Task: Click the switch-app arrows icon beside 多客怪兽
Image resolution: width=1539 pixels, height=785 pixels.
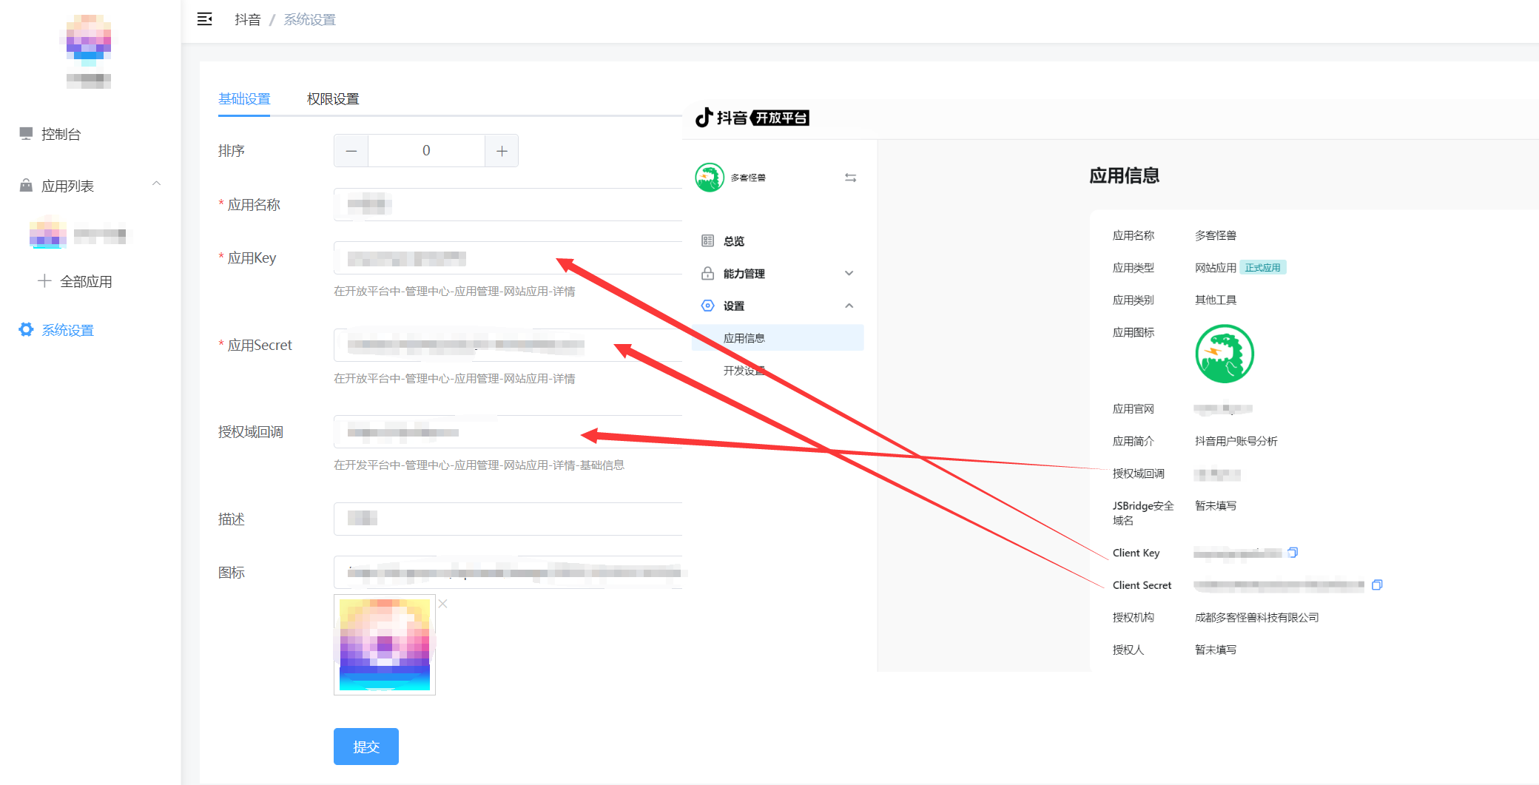Action: 850,178
